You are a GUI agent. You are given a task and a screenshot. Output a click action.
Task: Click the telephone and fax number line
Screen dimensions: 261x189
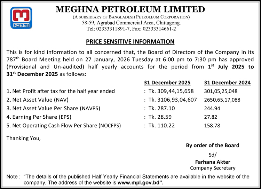131,29
